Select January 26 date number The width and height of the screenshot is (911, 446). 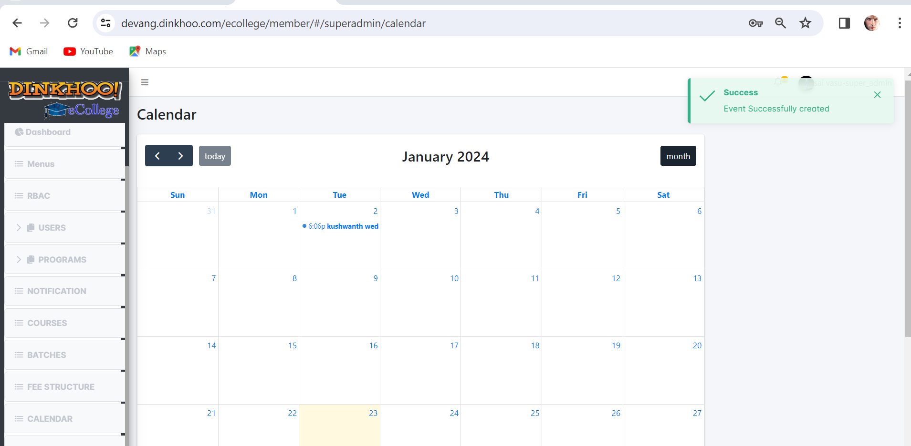click(x=616, y=413)
